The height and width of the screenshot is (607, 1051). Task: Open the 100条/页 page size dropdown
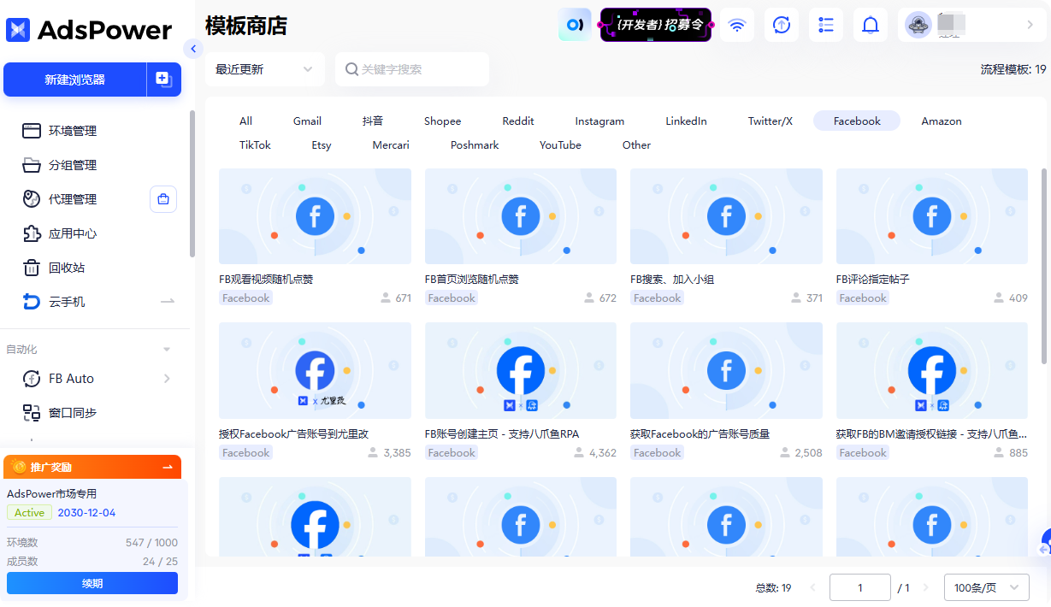coord(987,587)
